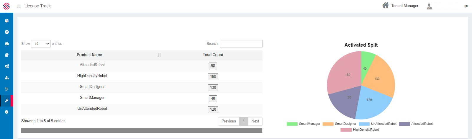Screen dimensions: 472x139
Task: Open the gears sidebar icon
Action: coord(7,66)
